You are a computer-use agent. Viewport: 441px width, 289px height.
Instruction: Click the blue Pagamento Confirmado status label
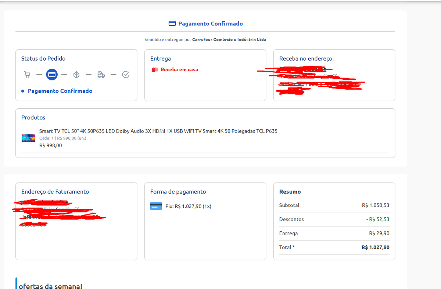[x=60, y=91]
